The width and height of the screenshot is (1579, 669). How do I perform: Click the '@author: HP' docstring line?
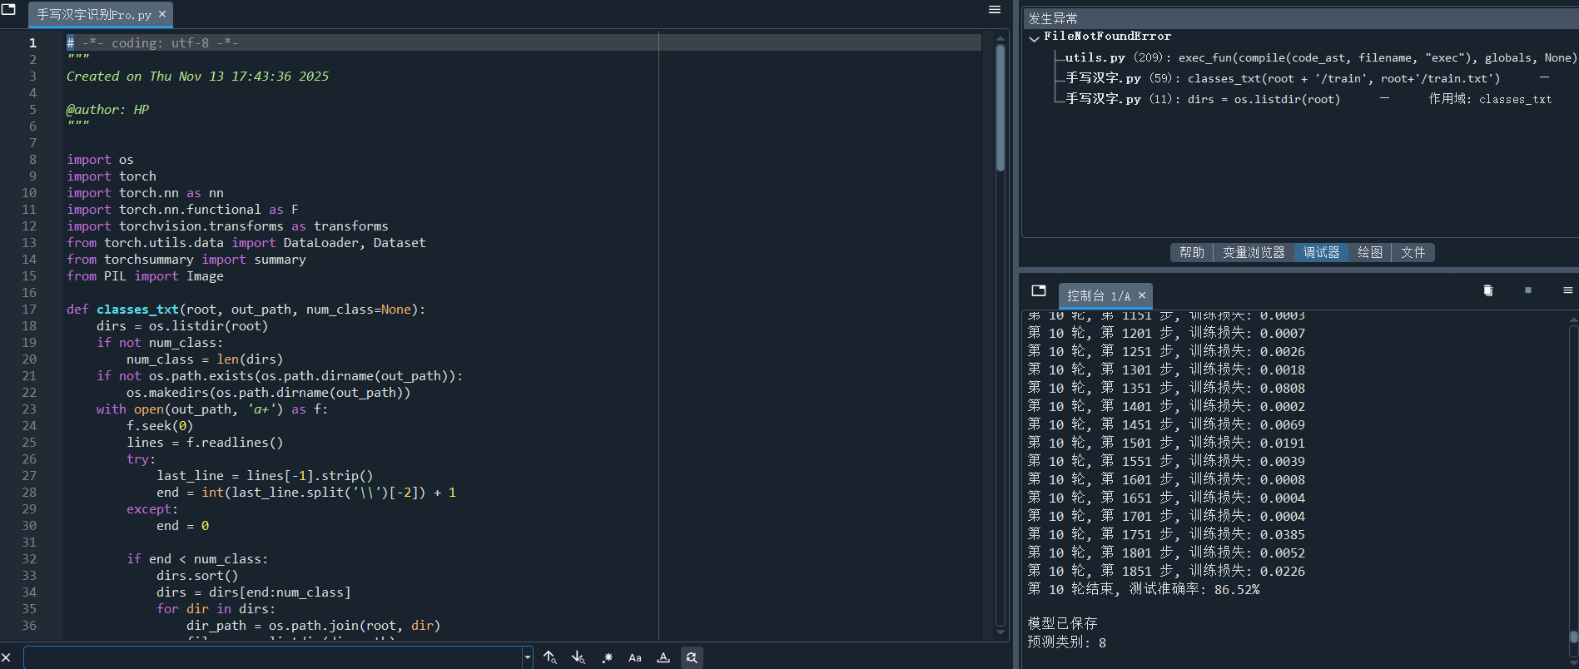pos(107,110)
